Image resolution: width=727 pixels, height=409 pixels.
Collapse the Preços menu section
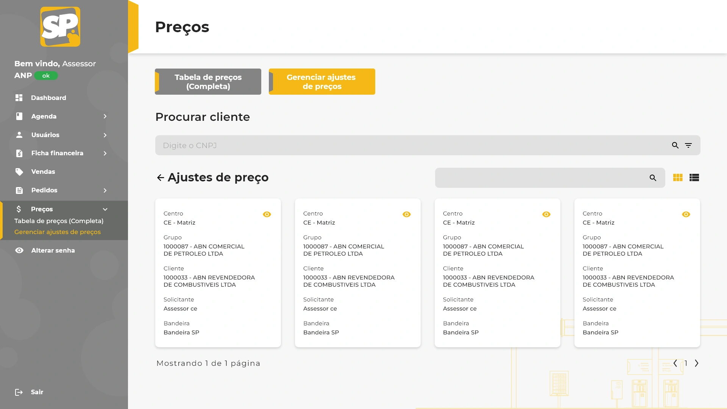pyautogui.click(x=105, y=209)
